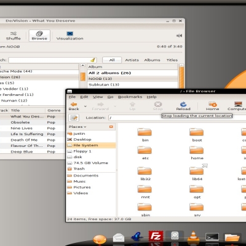The height and width of the screenshot is (246, 246).
Task: Open Documents bookmark in sidebar
Action: (x=91, y=175)
